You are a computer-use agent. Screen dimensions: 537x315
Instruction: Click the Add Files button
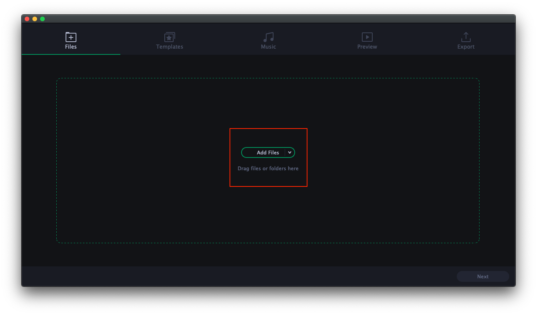pyautogui.click(x=265, y=152)
